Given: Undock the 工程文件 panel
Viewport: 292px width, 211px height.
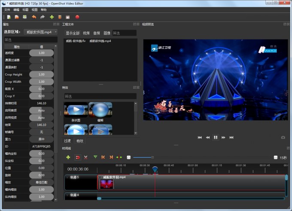Looking at the screenshot, I should [x=134, y=24].
